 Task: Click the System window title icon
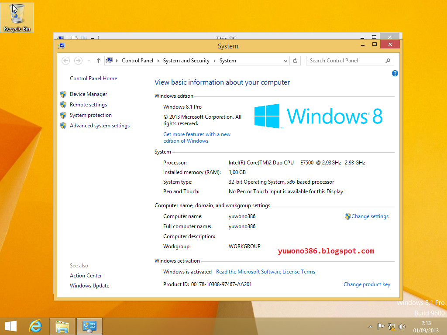pyautogui.click(x=61, y=46)
